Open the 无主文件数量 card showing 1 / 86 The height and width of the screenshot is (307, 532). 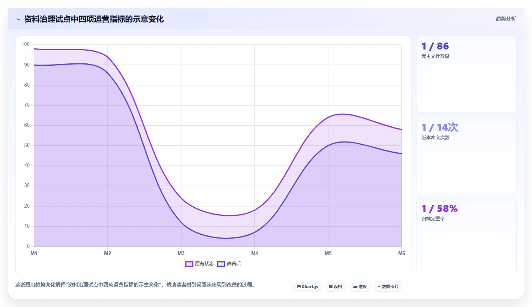[x=466, y=74]
